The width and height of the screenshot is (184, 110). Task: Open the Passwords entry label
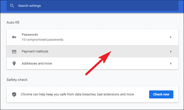point(30,34)
